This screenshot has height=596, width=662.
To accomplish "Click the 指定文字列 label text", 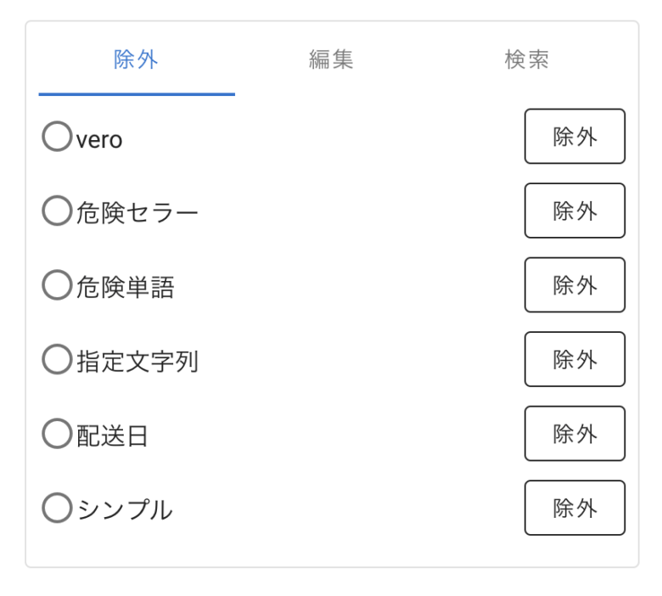I will click(137, 362).
